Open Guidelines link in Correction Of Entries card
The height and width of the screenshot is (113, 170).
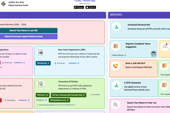42,100
